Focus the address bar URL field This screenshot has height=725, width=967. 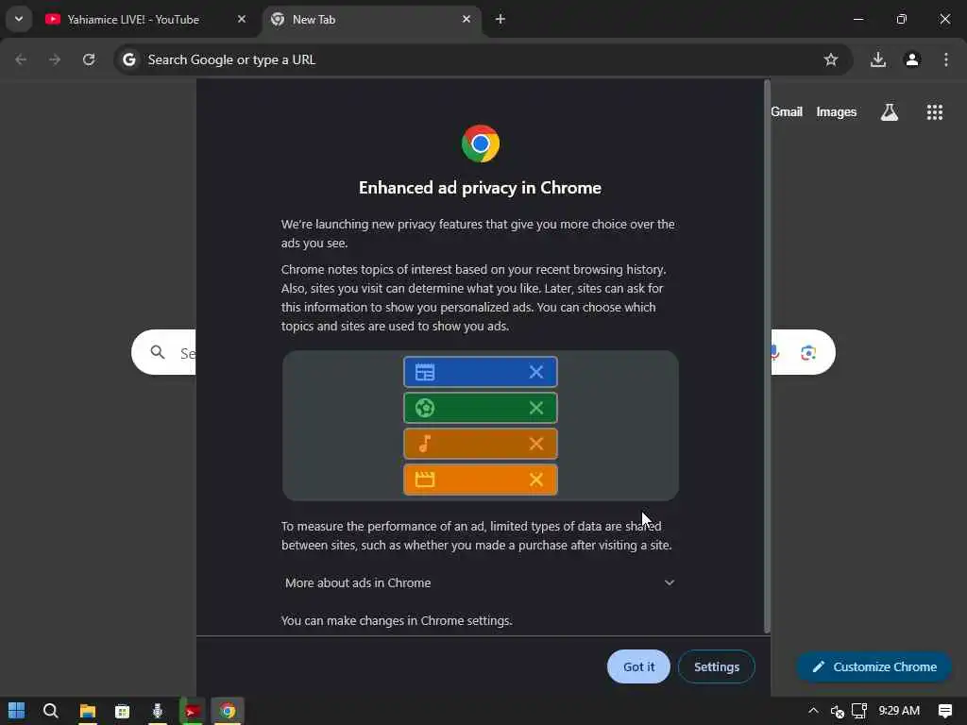(481, 59)
